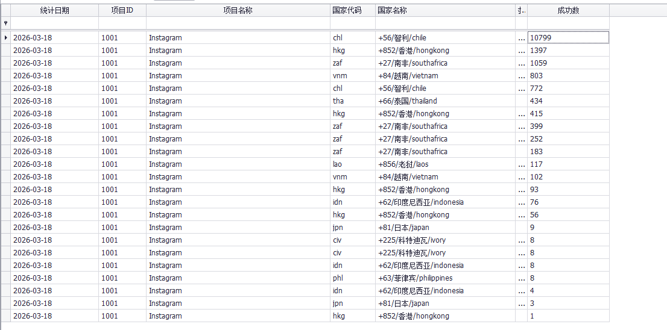Select the 434 success count cell
The width and height of the screenshot is (667, 330).
568,101
